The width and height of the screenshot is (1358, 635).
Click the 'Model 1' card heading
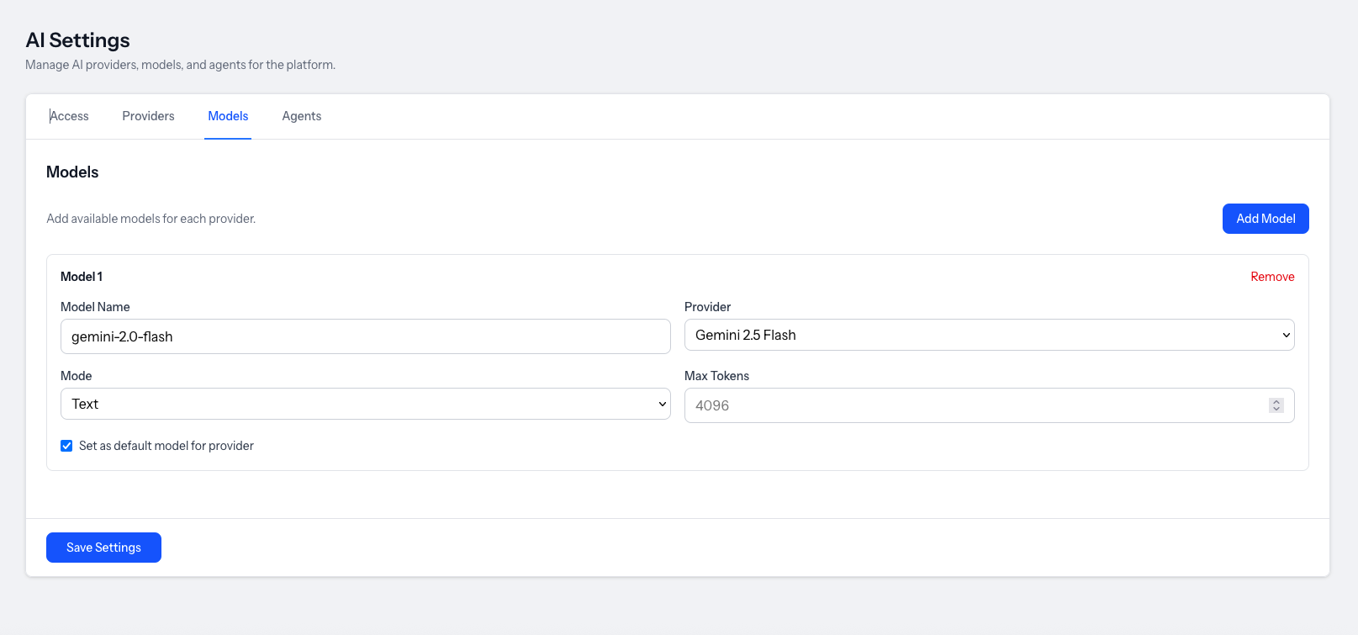[x=82, y=277]
